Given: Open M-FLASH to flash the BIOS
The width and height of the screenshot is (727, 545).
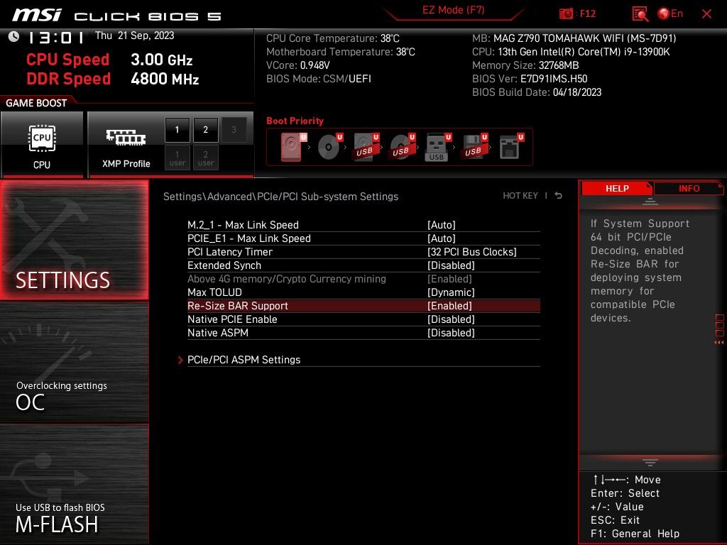Looking at the screenshot, I should 74,484.
